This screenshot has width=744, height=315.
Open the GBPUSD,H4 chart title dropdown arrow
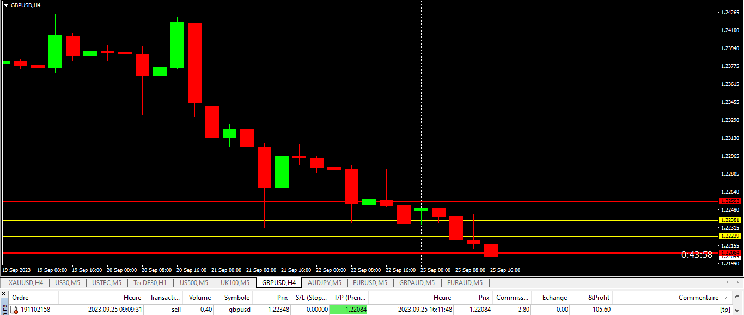[x=6, y=5]
